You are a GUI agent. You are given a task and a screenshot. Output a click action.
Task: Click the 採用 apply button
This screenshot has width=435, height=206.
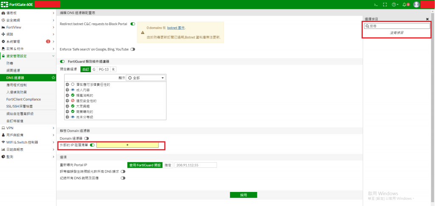click(x=243, y=195)
